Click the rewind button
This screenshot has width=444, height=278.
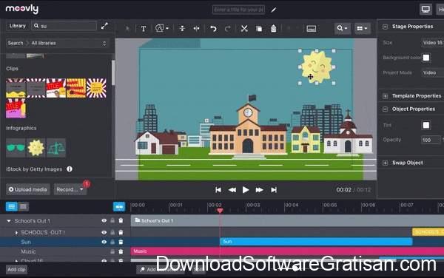click(x=232, y=190)
